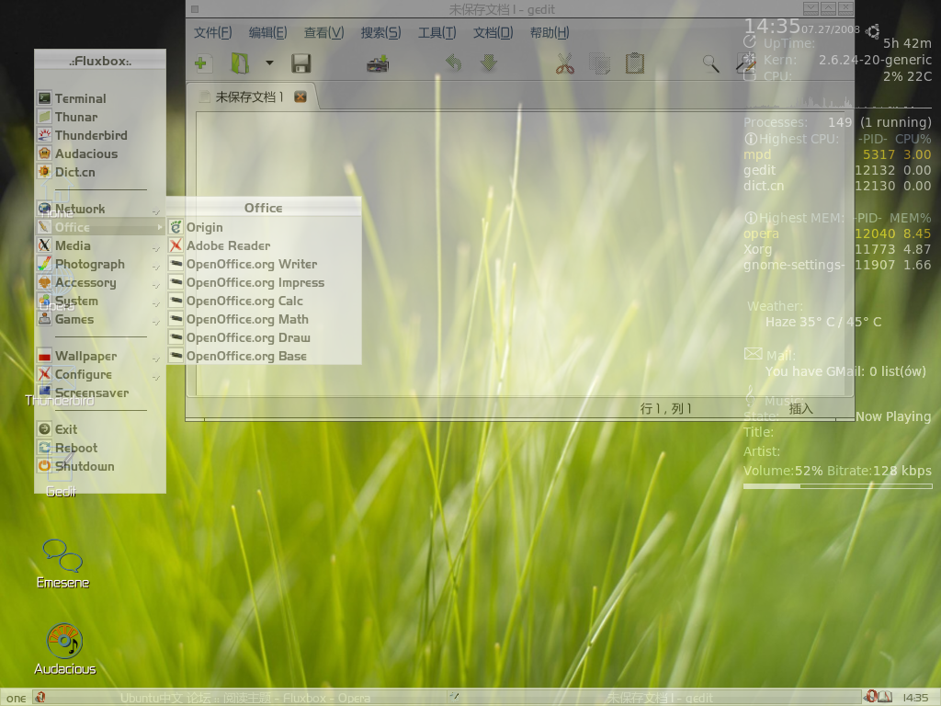Start Audacious from Fluxbox menu
This screenshot has height=706, width=941.
coord(99,154)
